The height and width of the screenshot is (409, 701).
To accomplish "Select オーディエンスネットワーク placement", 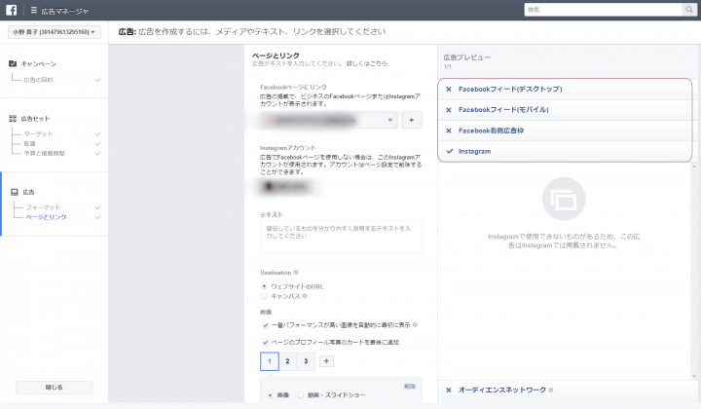I will point(502,390).
